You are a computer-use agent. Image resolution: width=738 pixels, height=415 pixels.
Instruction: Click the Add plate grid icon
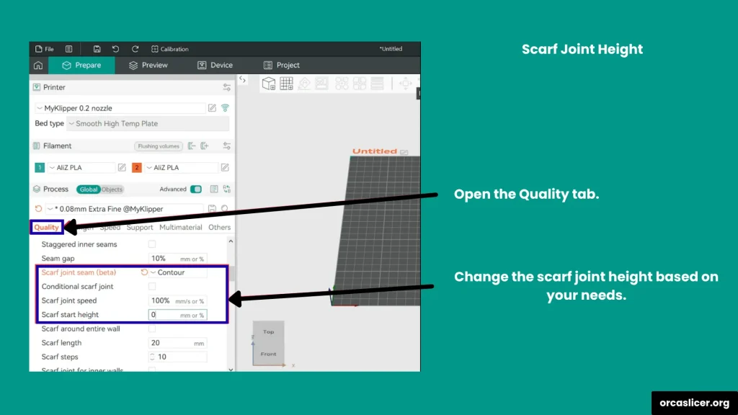(286, 84)
